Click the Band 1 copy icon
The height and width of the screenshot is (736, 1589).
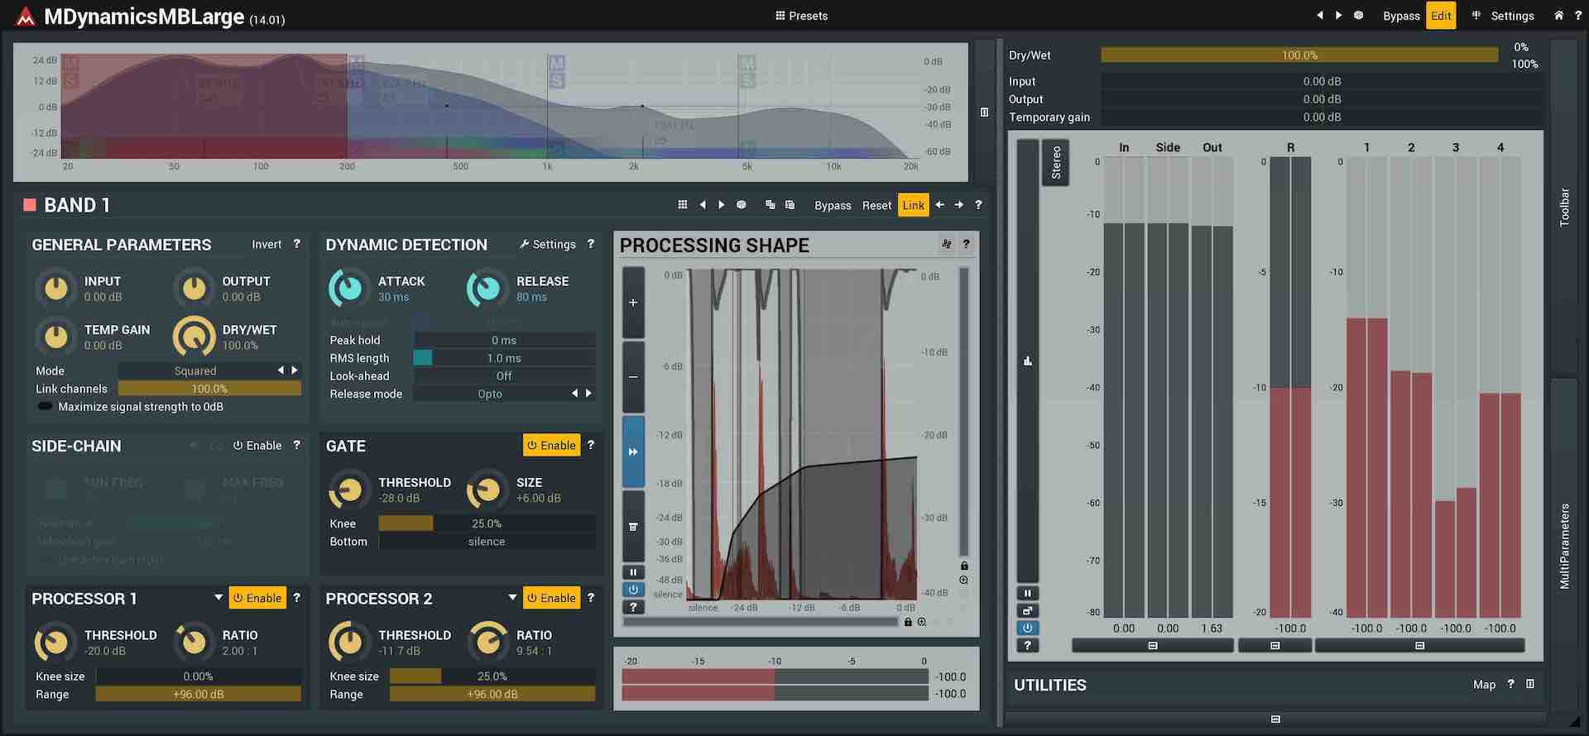(x=770, y=205)
